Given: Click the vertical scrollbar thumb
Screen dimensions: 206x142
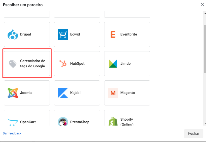Looking at the screenshot, I should pyautogui.click(x=205, y=49).
